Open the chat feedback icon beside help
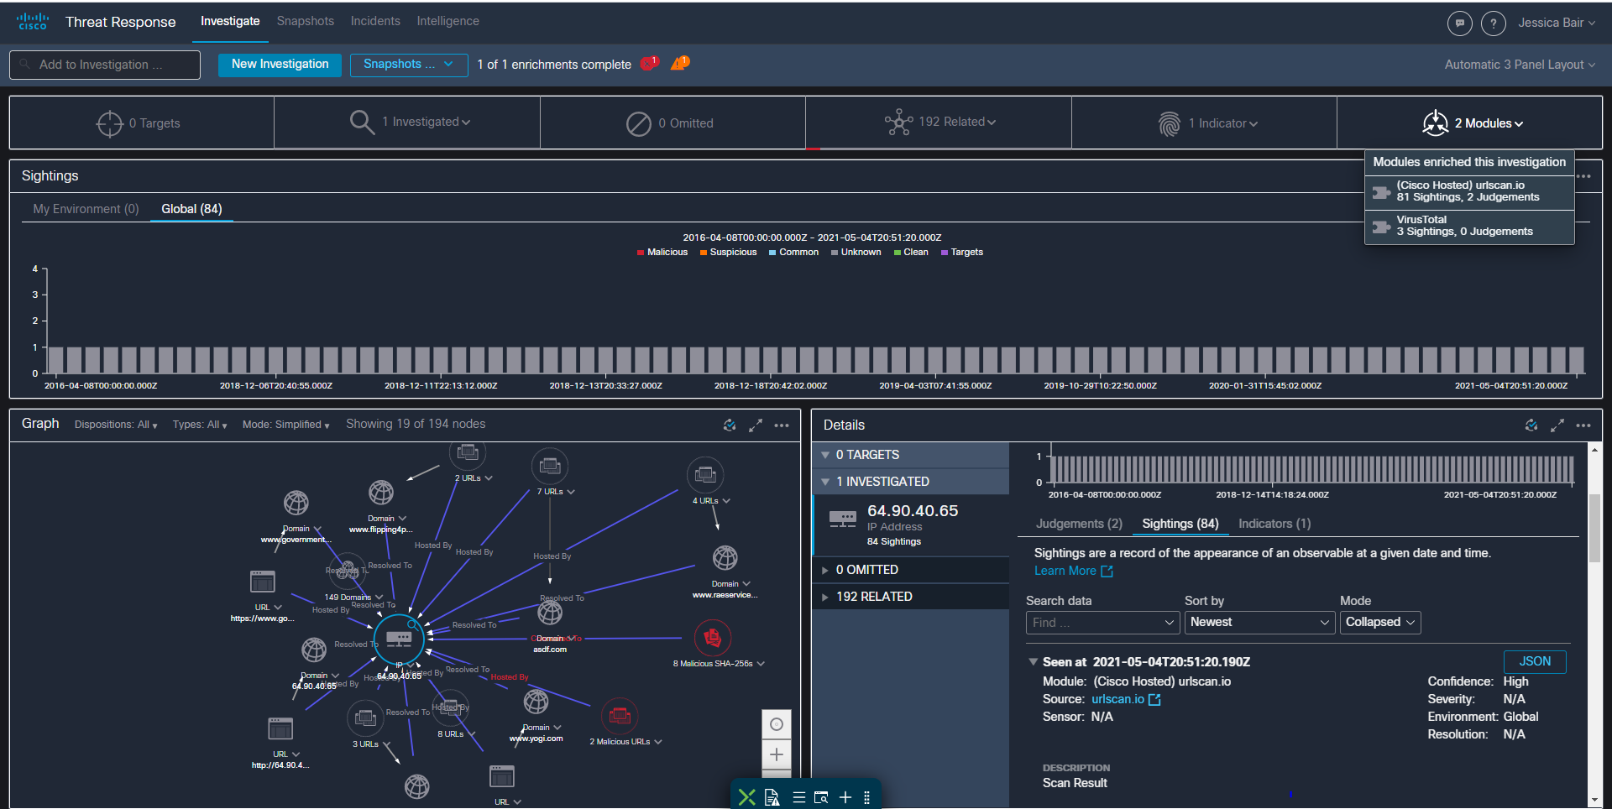This screenshot has width=1612, height=809. click(1460, 23)
